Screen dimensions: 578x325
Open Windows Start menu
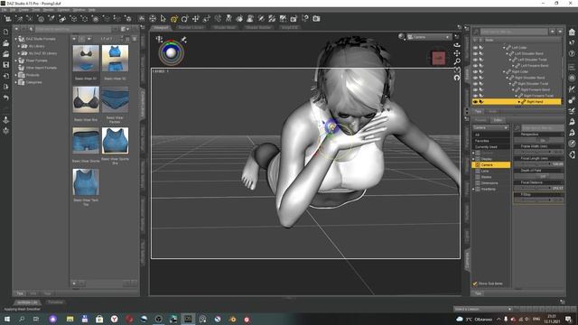click(x=7, y=319)
